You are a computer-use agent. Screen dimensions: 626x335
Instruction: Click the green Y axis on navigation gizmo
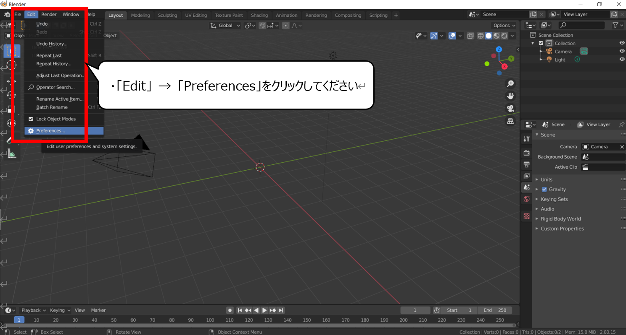pos(511,59)
